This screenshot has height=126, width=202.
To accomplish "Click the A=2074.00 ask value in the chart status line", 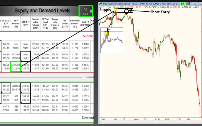I will click(164, 7).
